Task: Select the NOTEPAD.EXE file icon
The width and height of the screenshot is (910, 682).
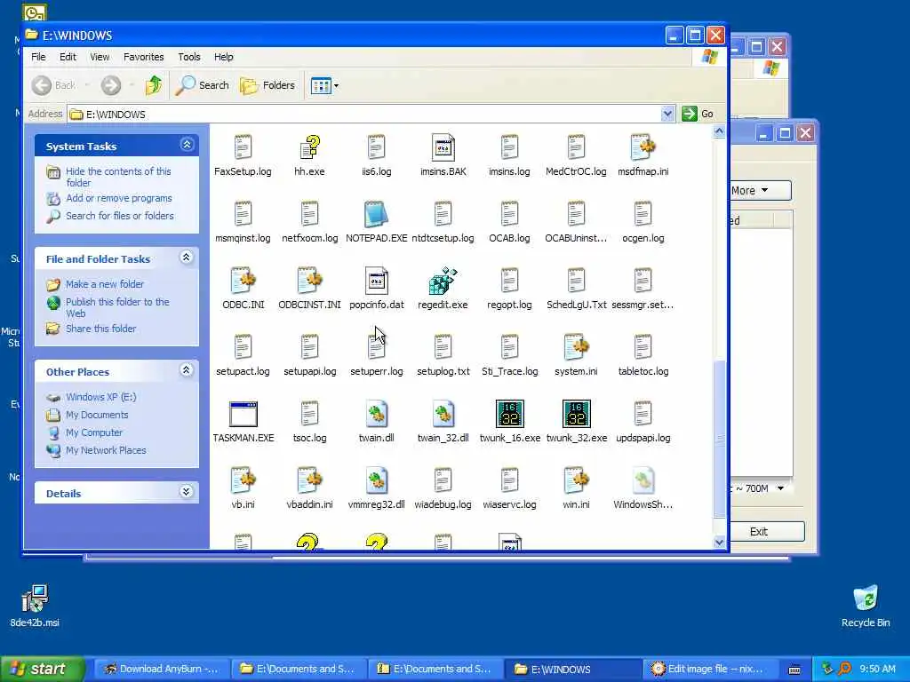Action: [x=376, y=215]
